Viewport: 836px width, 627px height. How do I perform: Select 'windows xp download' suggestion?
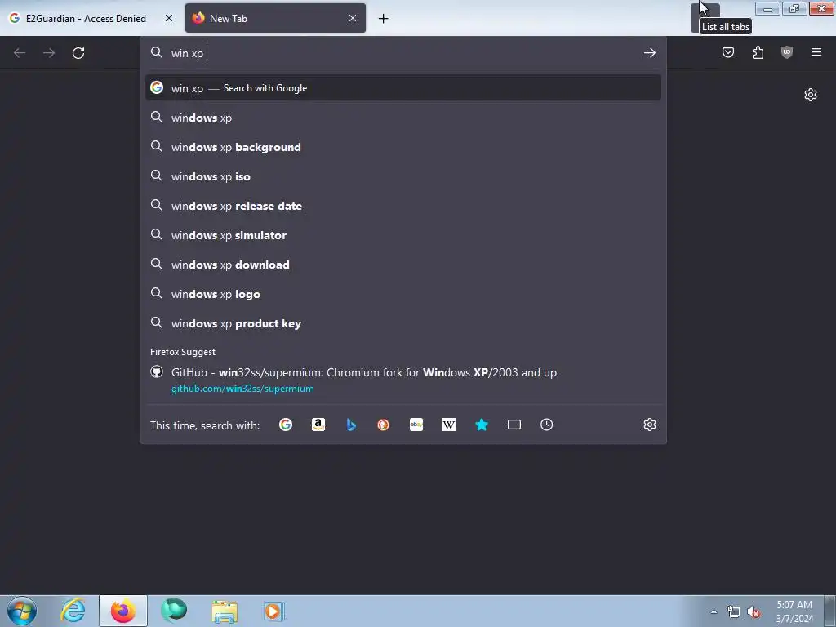coord(403,265)
